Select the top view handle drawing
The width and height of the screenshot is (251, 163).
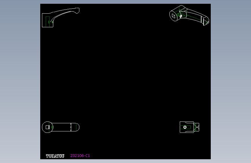61,127
